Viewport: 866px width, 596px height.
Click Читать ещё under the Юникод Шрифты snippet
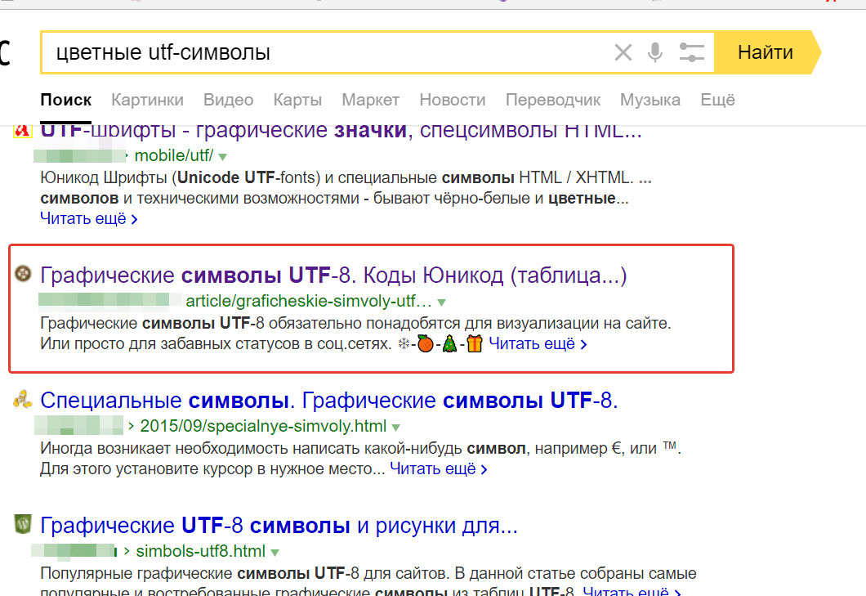88,219
